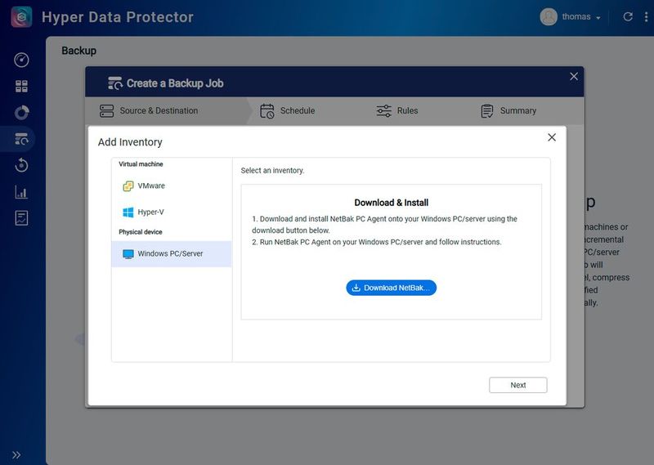Open the Backup jobs icon in sidebar
Image resolution: width=654 pixels, height=465 pixels.
click(21, 139)
